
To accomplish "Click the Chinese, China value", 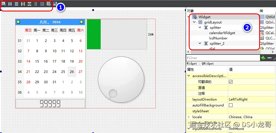I will click(241, 117).
